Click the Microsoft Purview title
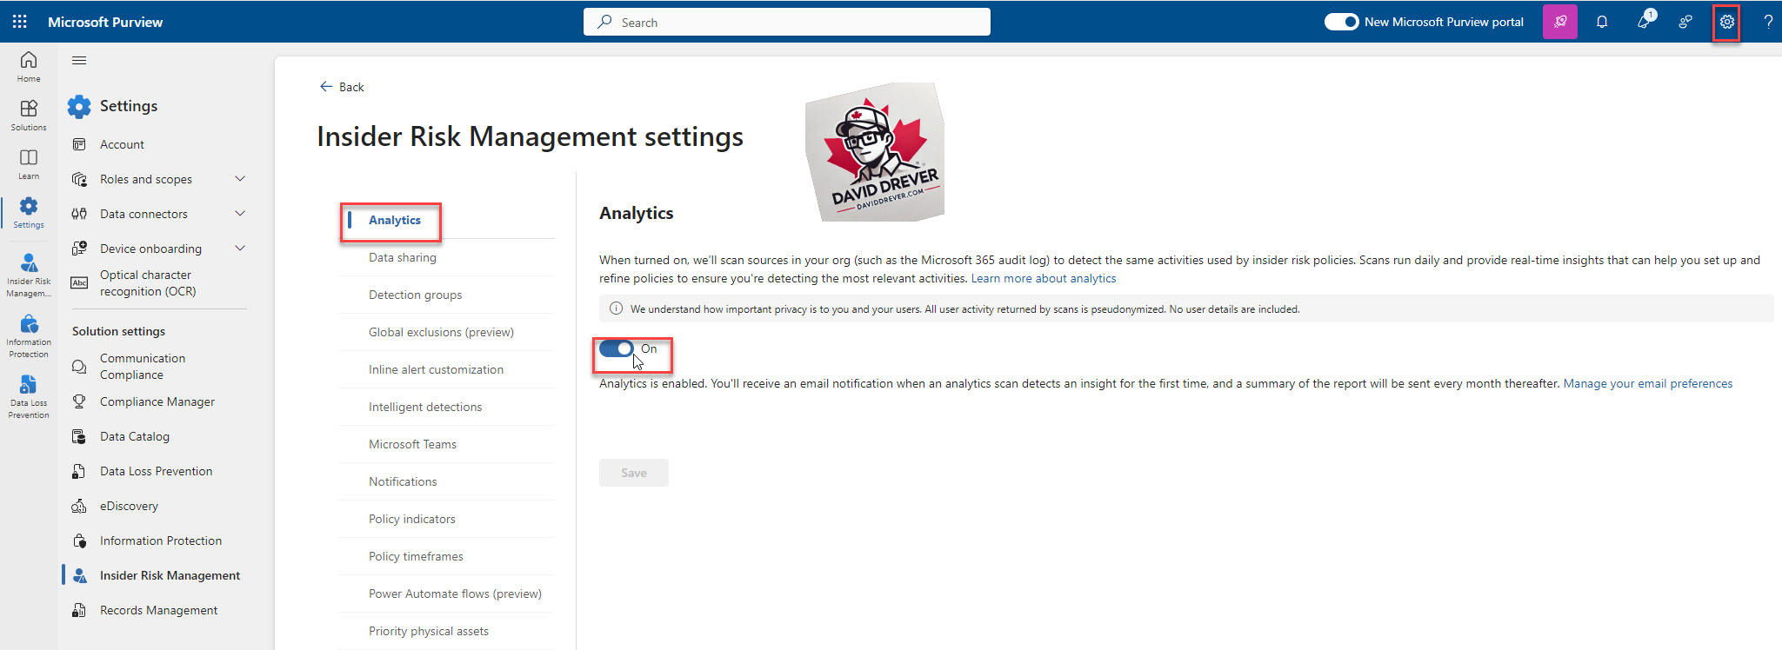This screenshot has width=1782, height=650. tap(105, 22)
